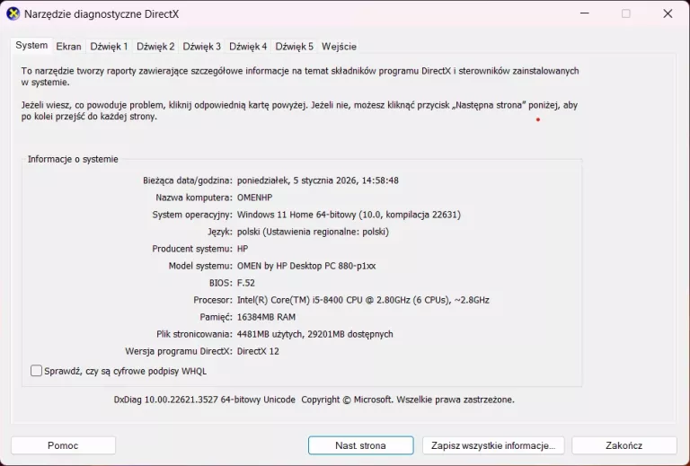The width and height of the screenshot is (690, 466).
Task: Minimize the DirectX diagnostic window
Action: tap(585, 13)
